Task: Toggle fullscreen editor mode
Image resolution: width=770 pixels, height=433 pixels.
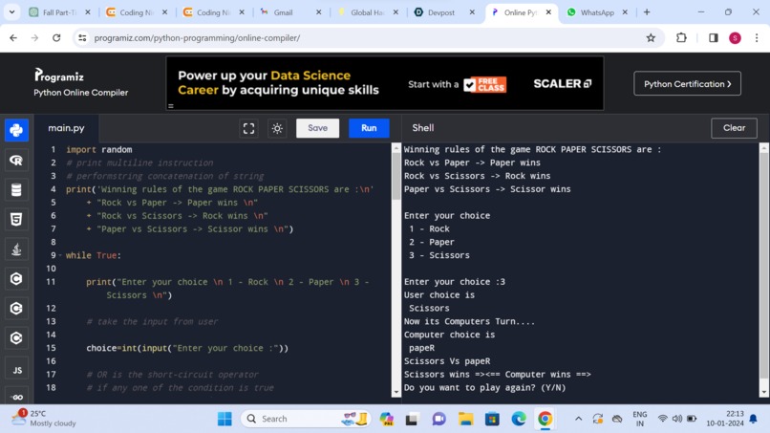Action: (249, 128)
